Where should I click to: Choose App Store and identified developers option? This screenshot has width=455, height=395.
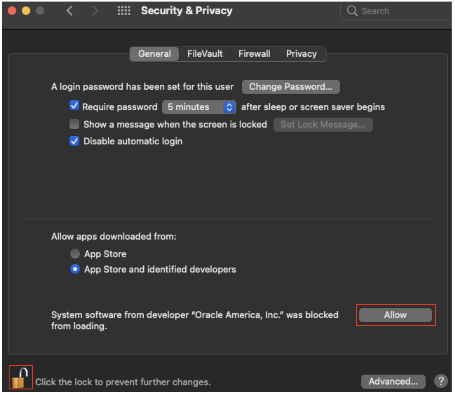[x=75, y=269]
